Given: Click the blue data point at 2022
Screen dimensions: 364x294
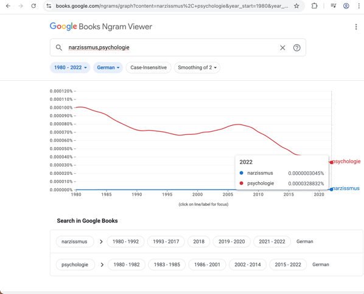Looking at the screenshot, I should [331, 190].
